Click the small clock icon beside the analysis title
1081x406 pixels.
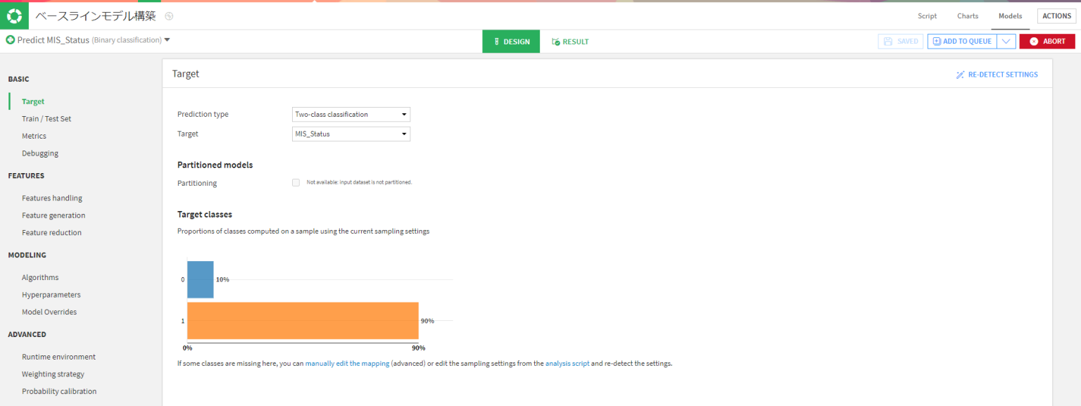(168, 15)
